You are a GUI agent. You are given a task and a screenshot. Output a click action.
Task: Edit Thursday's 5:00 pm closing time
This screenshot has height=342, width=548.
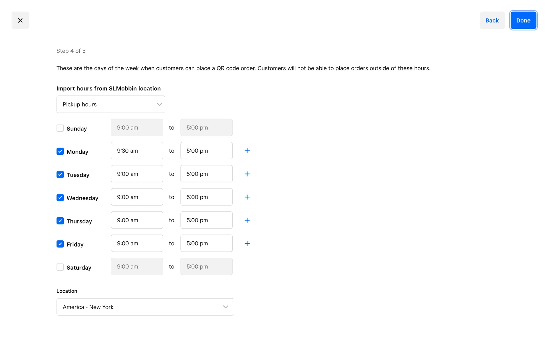(x=206, y=220)
